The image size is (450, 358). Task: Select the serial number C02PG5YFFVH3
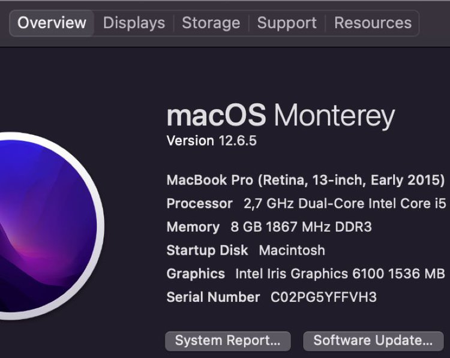point(323,297)
